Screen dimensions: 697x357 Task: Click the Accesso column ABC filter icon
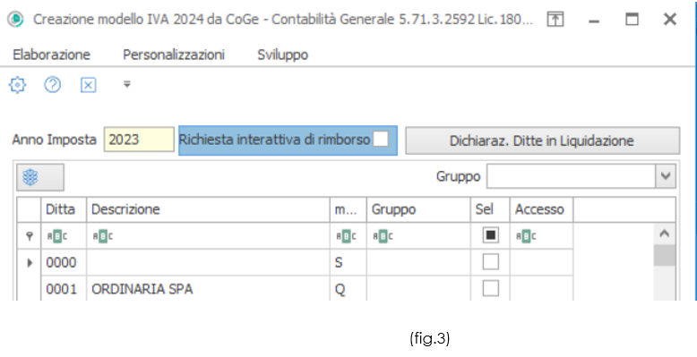coord(526,237)
